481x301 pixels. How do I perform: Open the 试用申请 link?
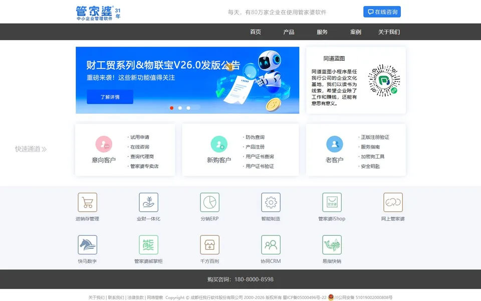[x=140, y=137]
